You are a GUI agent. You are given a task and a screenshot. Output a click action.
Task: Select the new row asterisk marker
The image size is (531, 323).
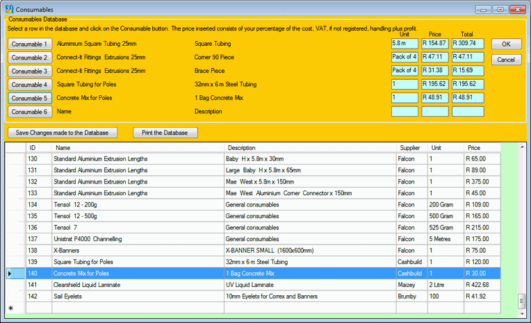coord(10,307)
